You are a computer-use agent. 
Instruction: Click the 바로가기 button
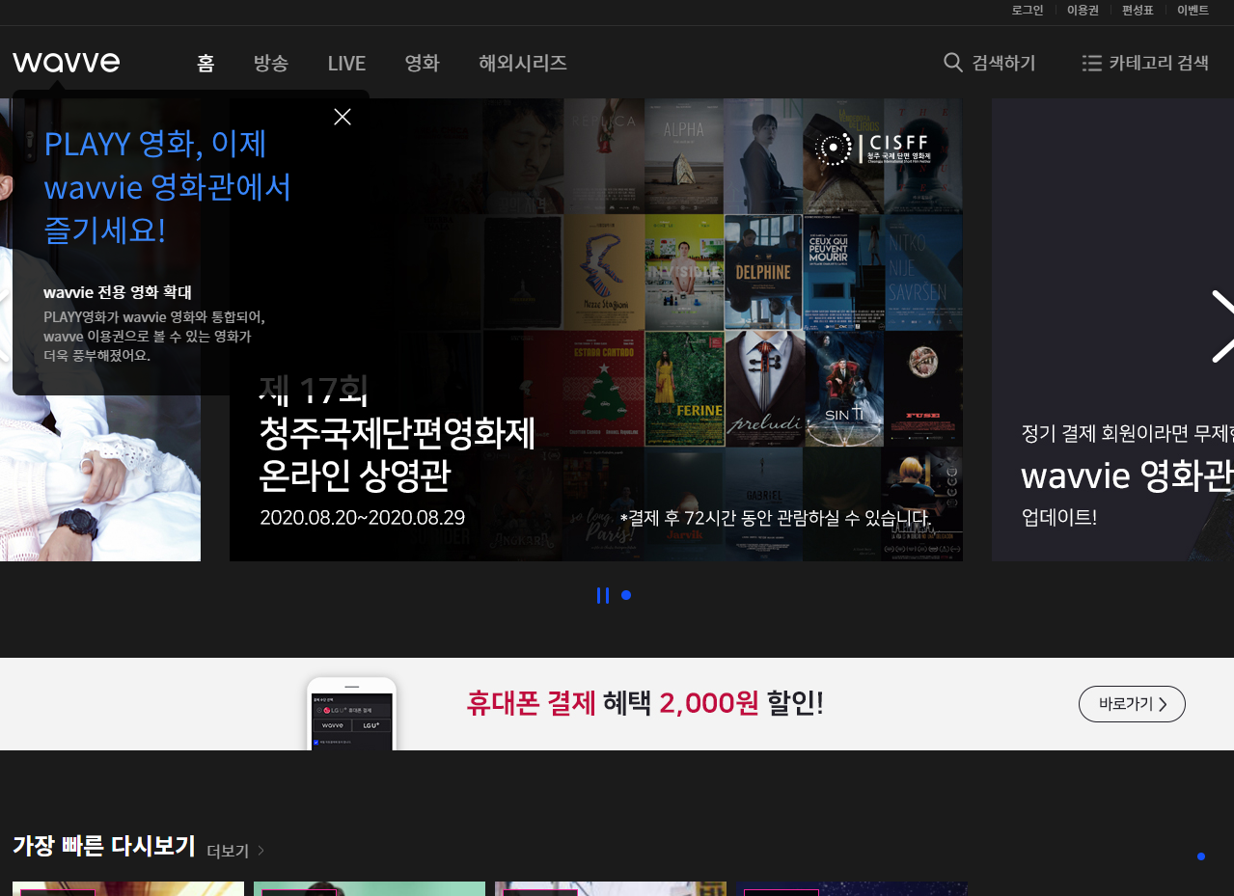(1132, 704)
